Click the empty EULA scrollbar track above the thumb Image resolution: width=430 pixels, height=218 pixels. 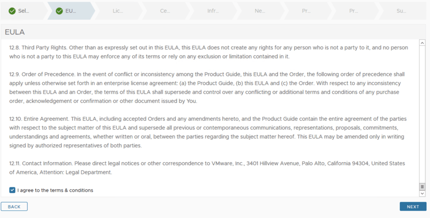422,113
